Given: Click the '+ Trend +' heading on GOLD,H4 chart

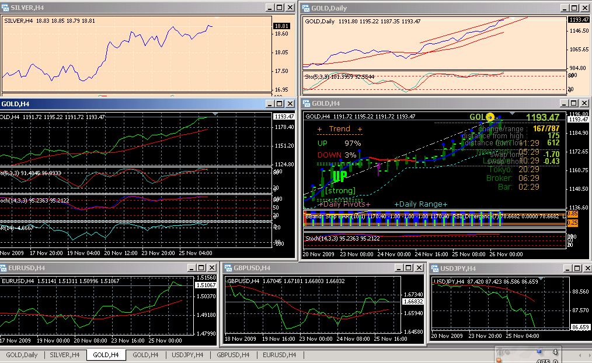Looking at the screenshot, I should pos(340,129).
